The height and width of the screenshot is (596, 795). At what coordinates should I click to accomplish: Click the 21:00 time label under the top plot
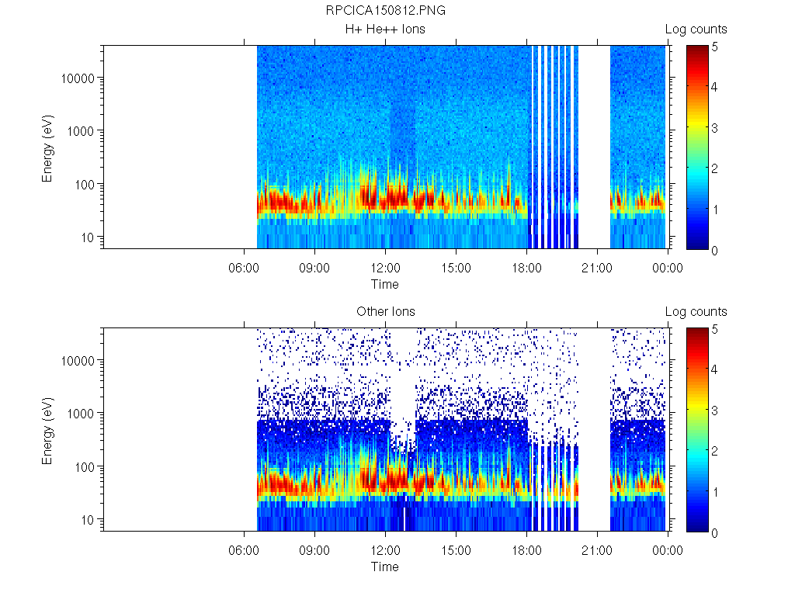pos(597,268)
